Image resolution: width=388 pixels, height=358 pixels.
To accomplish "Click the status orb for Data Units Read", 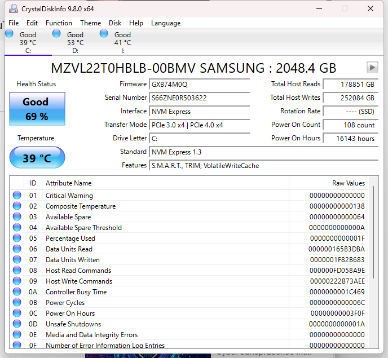I will (x=17, y=249).
